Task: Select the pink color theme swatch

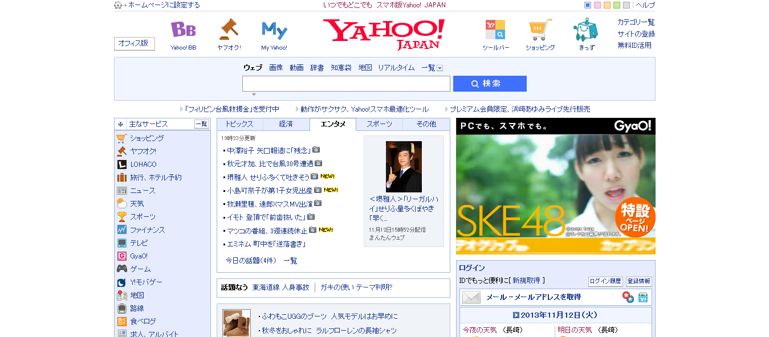Action: coord(597,5)
